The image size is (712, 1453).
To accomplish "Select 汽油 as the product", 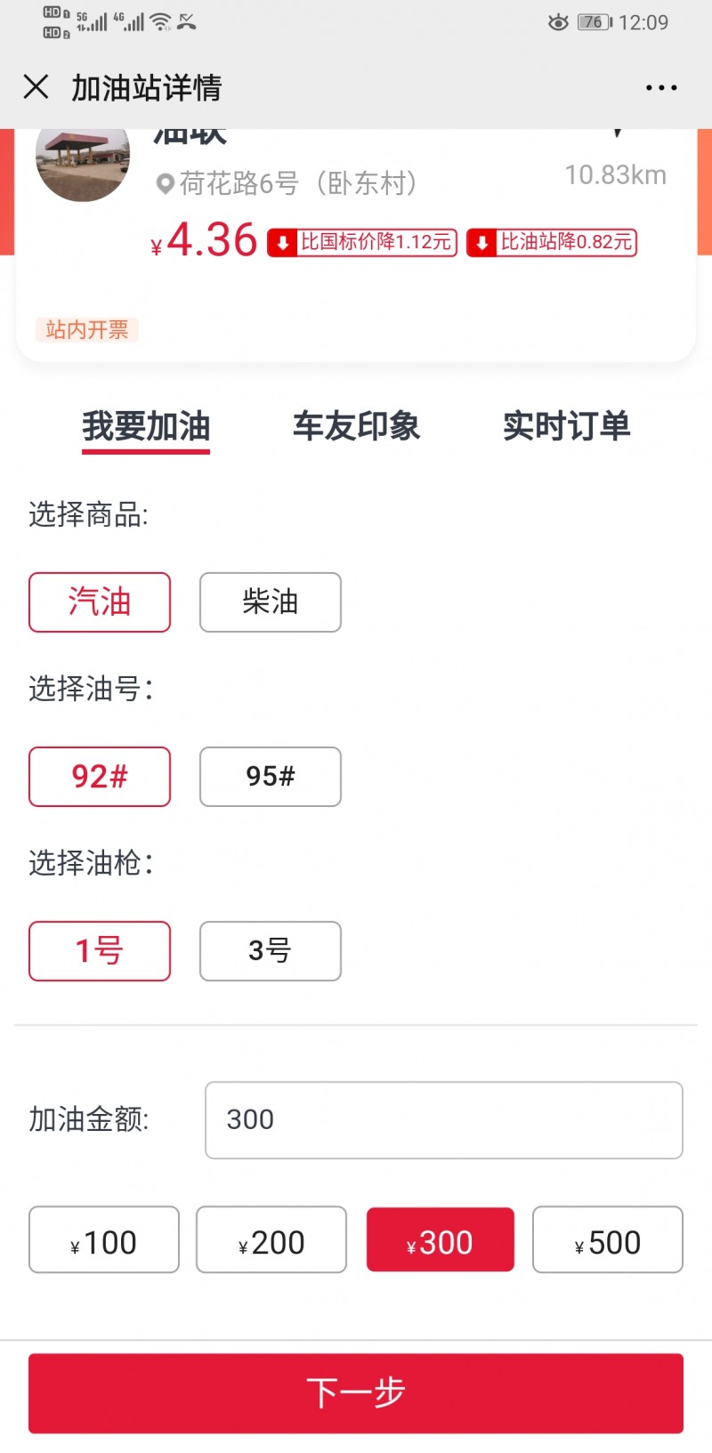I will click(x=100, y=602).
